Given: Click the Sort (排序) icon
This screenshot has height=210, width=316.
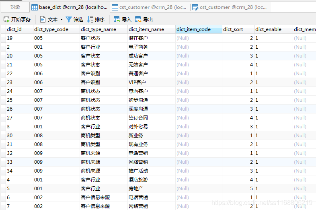Looking at the screenshot, I should 90,19.
